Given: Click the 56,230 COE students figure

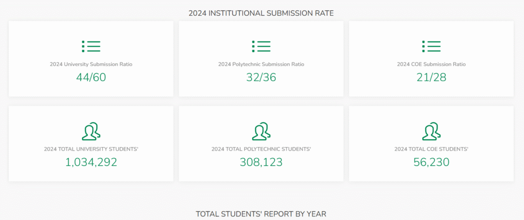Looking at the screenshot, I should click(x=431, y=162).
